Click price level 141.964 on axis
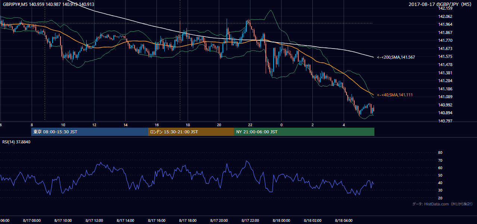Screen dimensions: 477x224 coord(445,25)
